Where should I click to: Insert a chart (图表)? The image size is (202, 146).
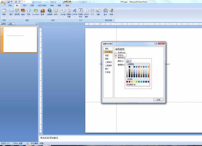point(42,12)
